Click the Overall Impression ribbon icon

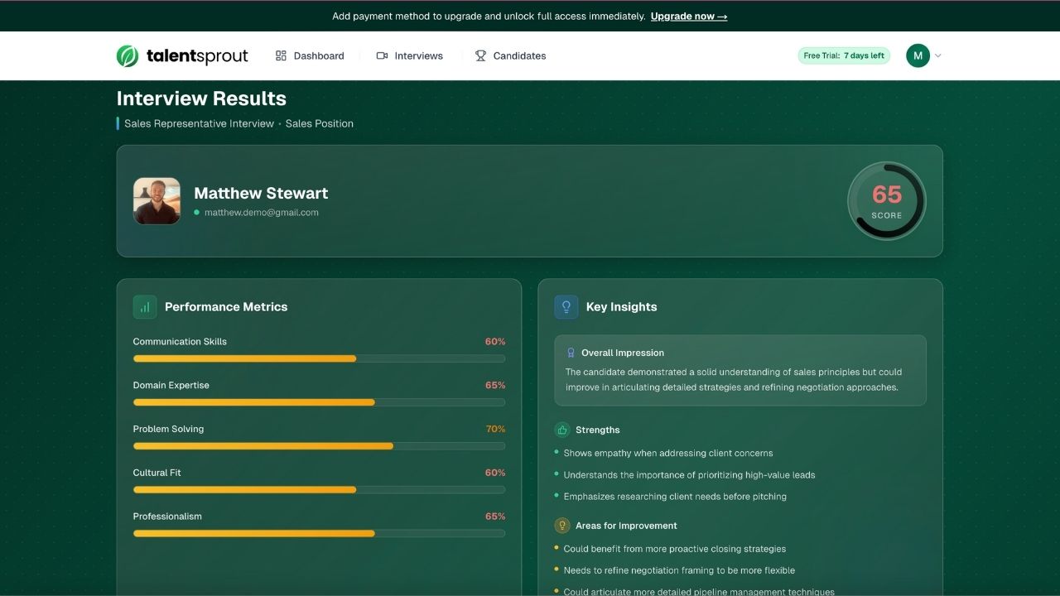(x=571, y=353)
